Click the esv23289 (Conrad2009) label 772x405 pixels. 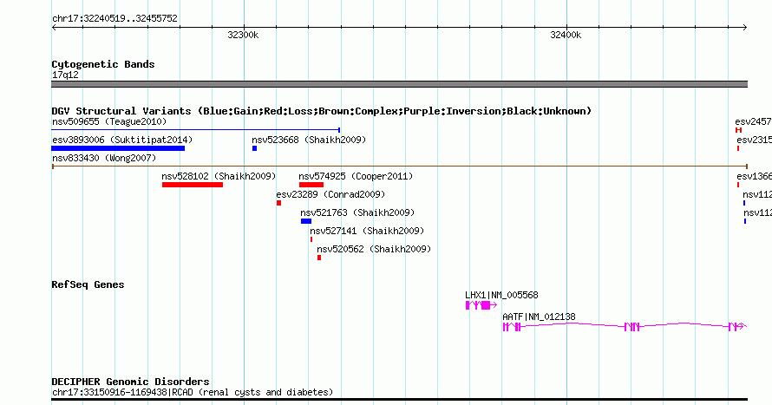(x=330, y=194)
